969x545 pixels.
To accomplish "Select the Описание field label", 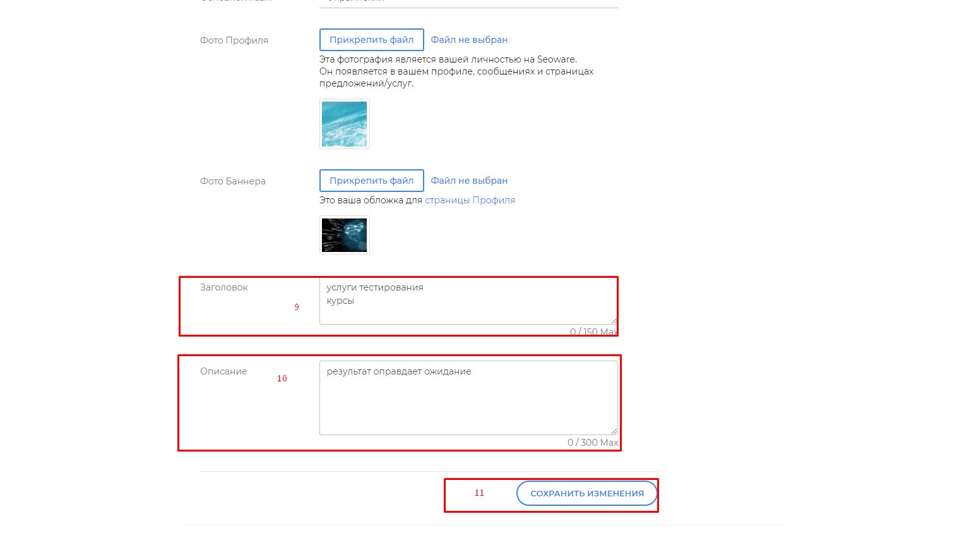I will 223,371.
